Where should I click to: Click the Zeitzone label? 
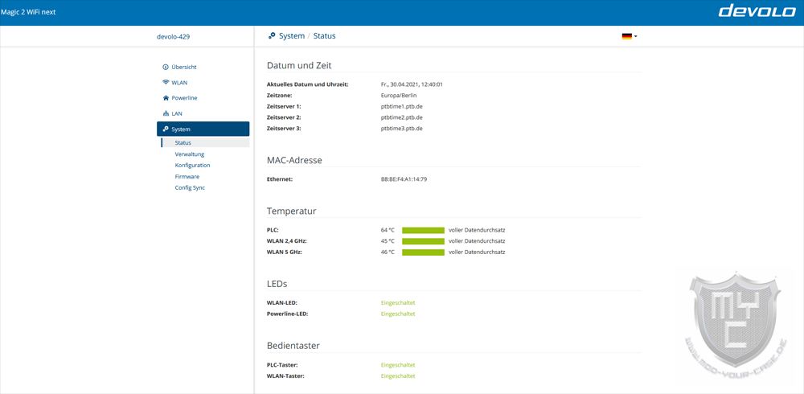click(x=280, y=96)
